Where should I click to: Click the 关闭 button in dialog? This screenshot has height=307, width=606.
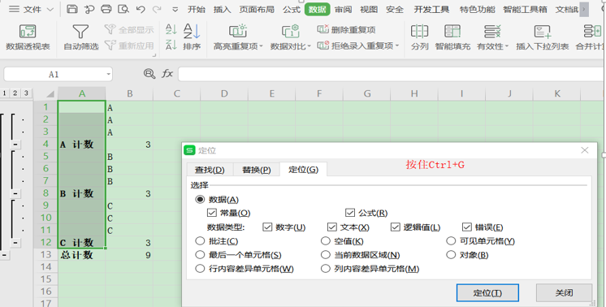point(564,292)
